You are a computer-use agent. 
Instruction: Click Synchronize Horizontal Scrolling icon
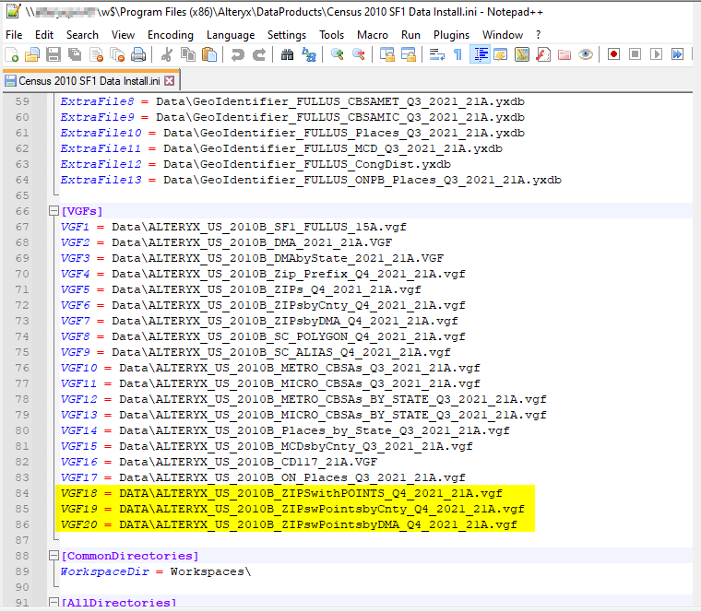click(x=409, y=55)
